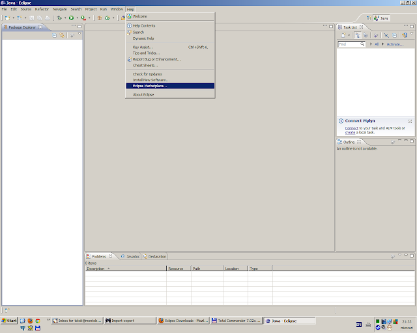Choose Welcome in the Help menu

click(170, 16)
